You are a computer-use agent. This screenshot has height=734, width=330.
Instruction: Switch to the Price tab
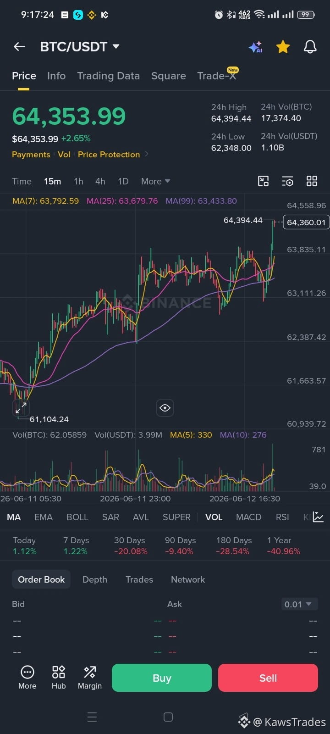tap(24, 76)
